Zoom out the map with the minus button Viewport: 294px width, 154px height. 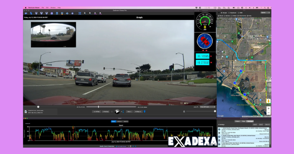coord(268,113)
